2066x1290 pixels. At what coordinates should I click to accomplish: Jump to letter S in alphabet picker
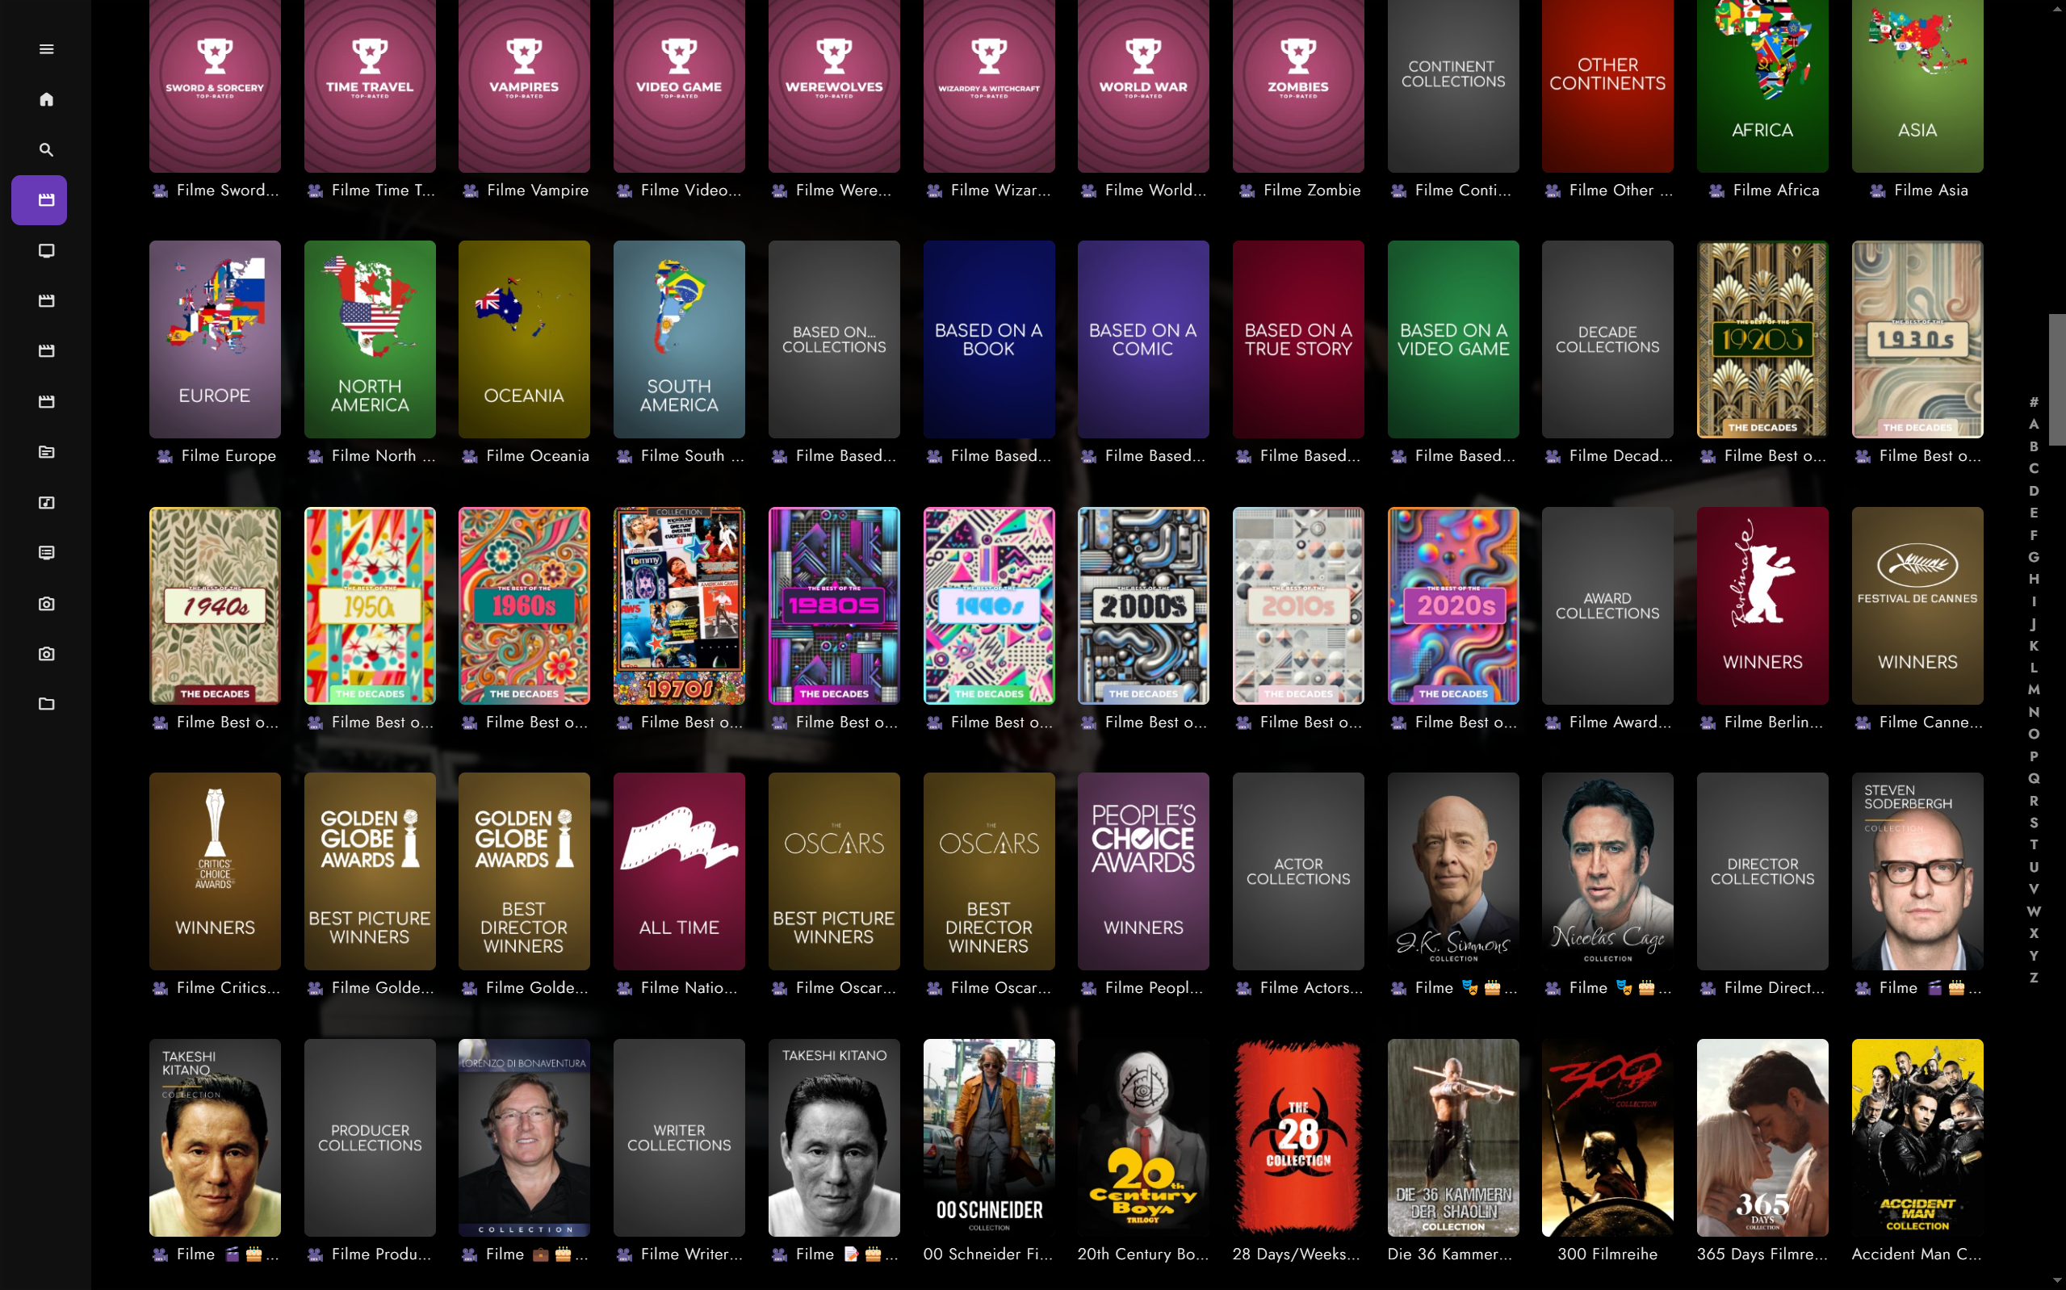(x=2034, y=823)
